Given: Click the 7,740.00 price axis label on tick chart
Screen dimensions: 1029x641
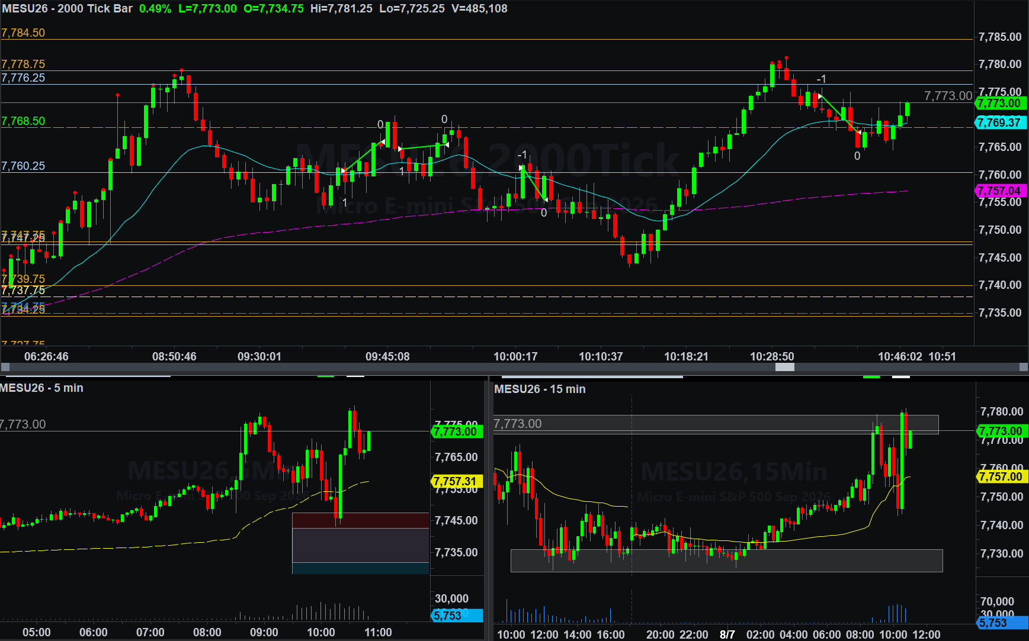Looking at the screenshot, I should (x=1000, y=285).
